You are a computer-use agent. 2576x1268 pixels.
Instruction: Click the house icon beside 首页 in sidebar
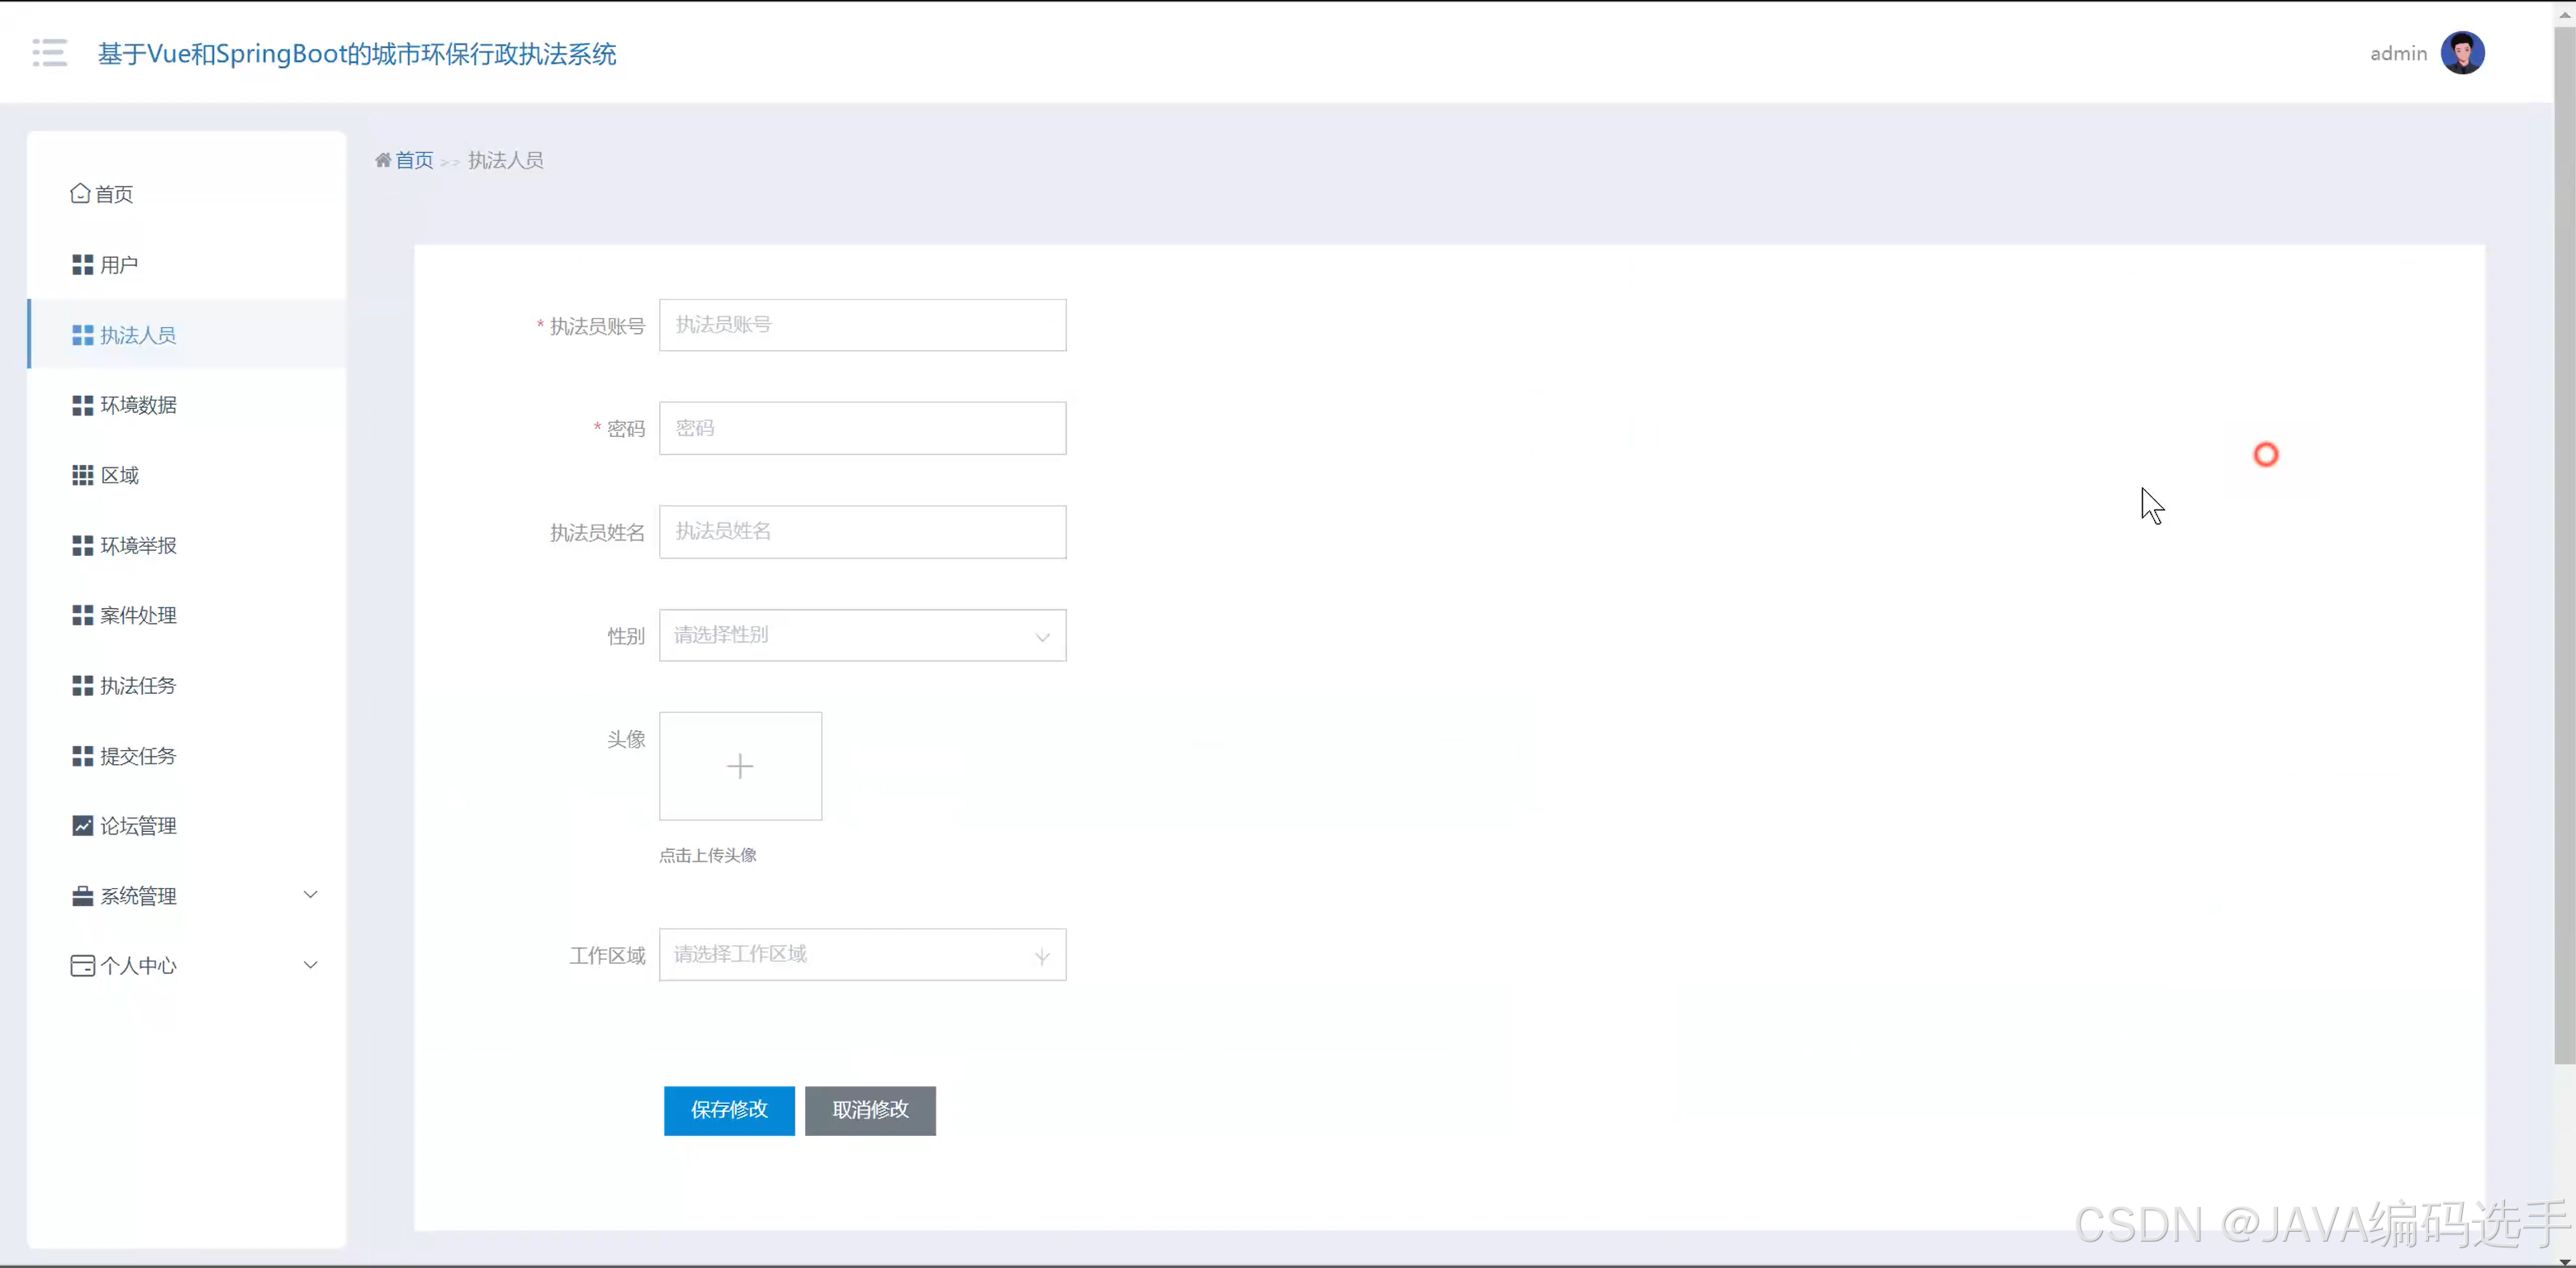[80, 193]
